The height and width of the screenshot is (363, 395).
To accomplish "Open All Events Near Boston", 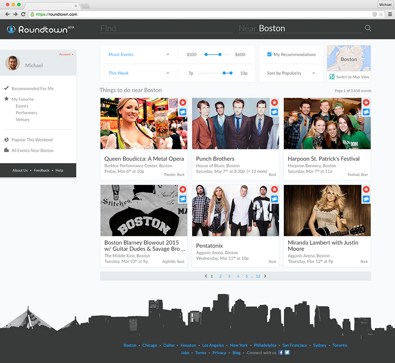I will tap(32, 151).
